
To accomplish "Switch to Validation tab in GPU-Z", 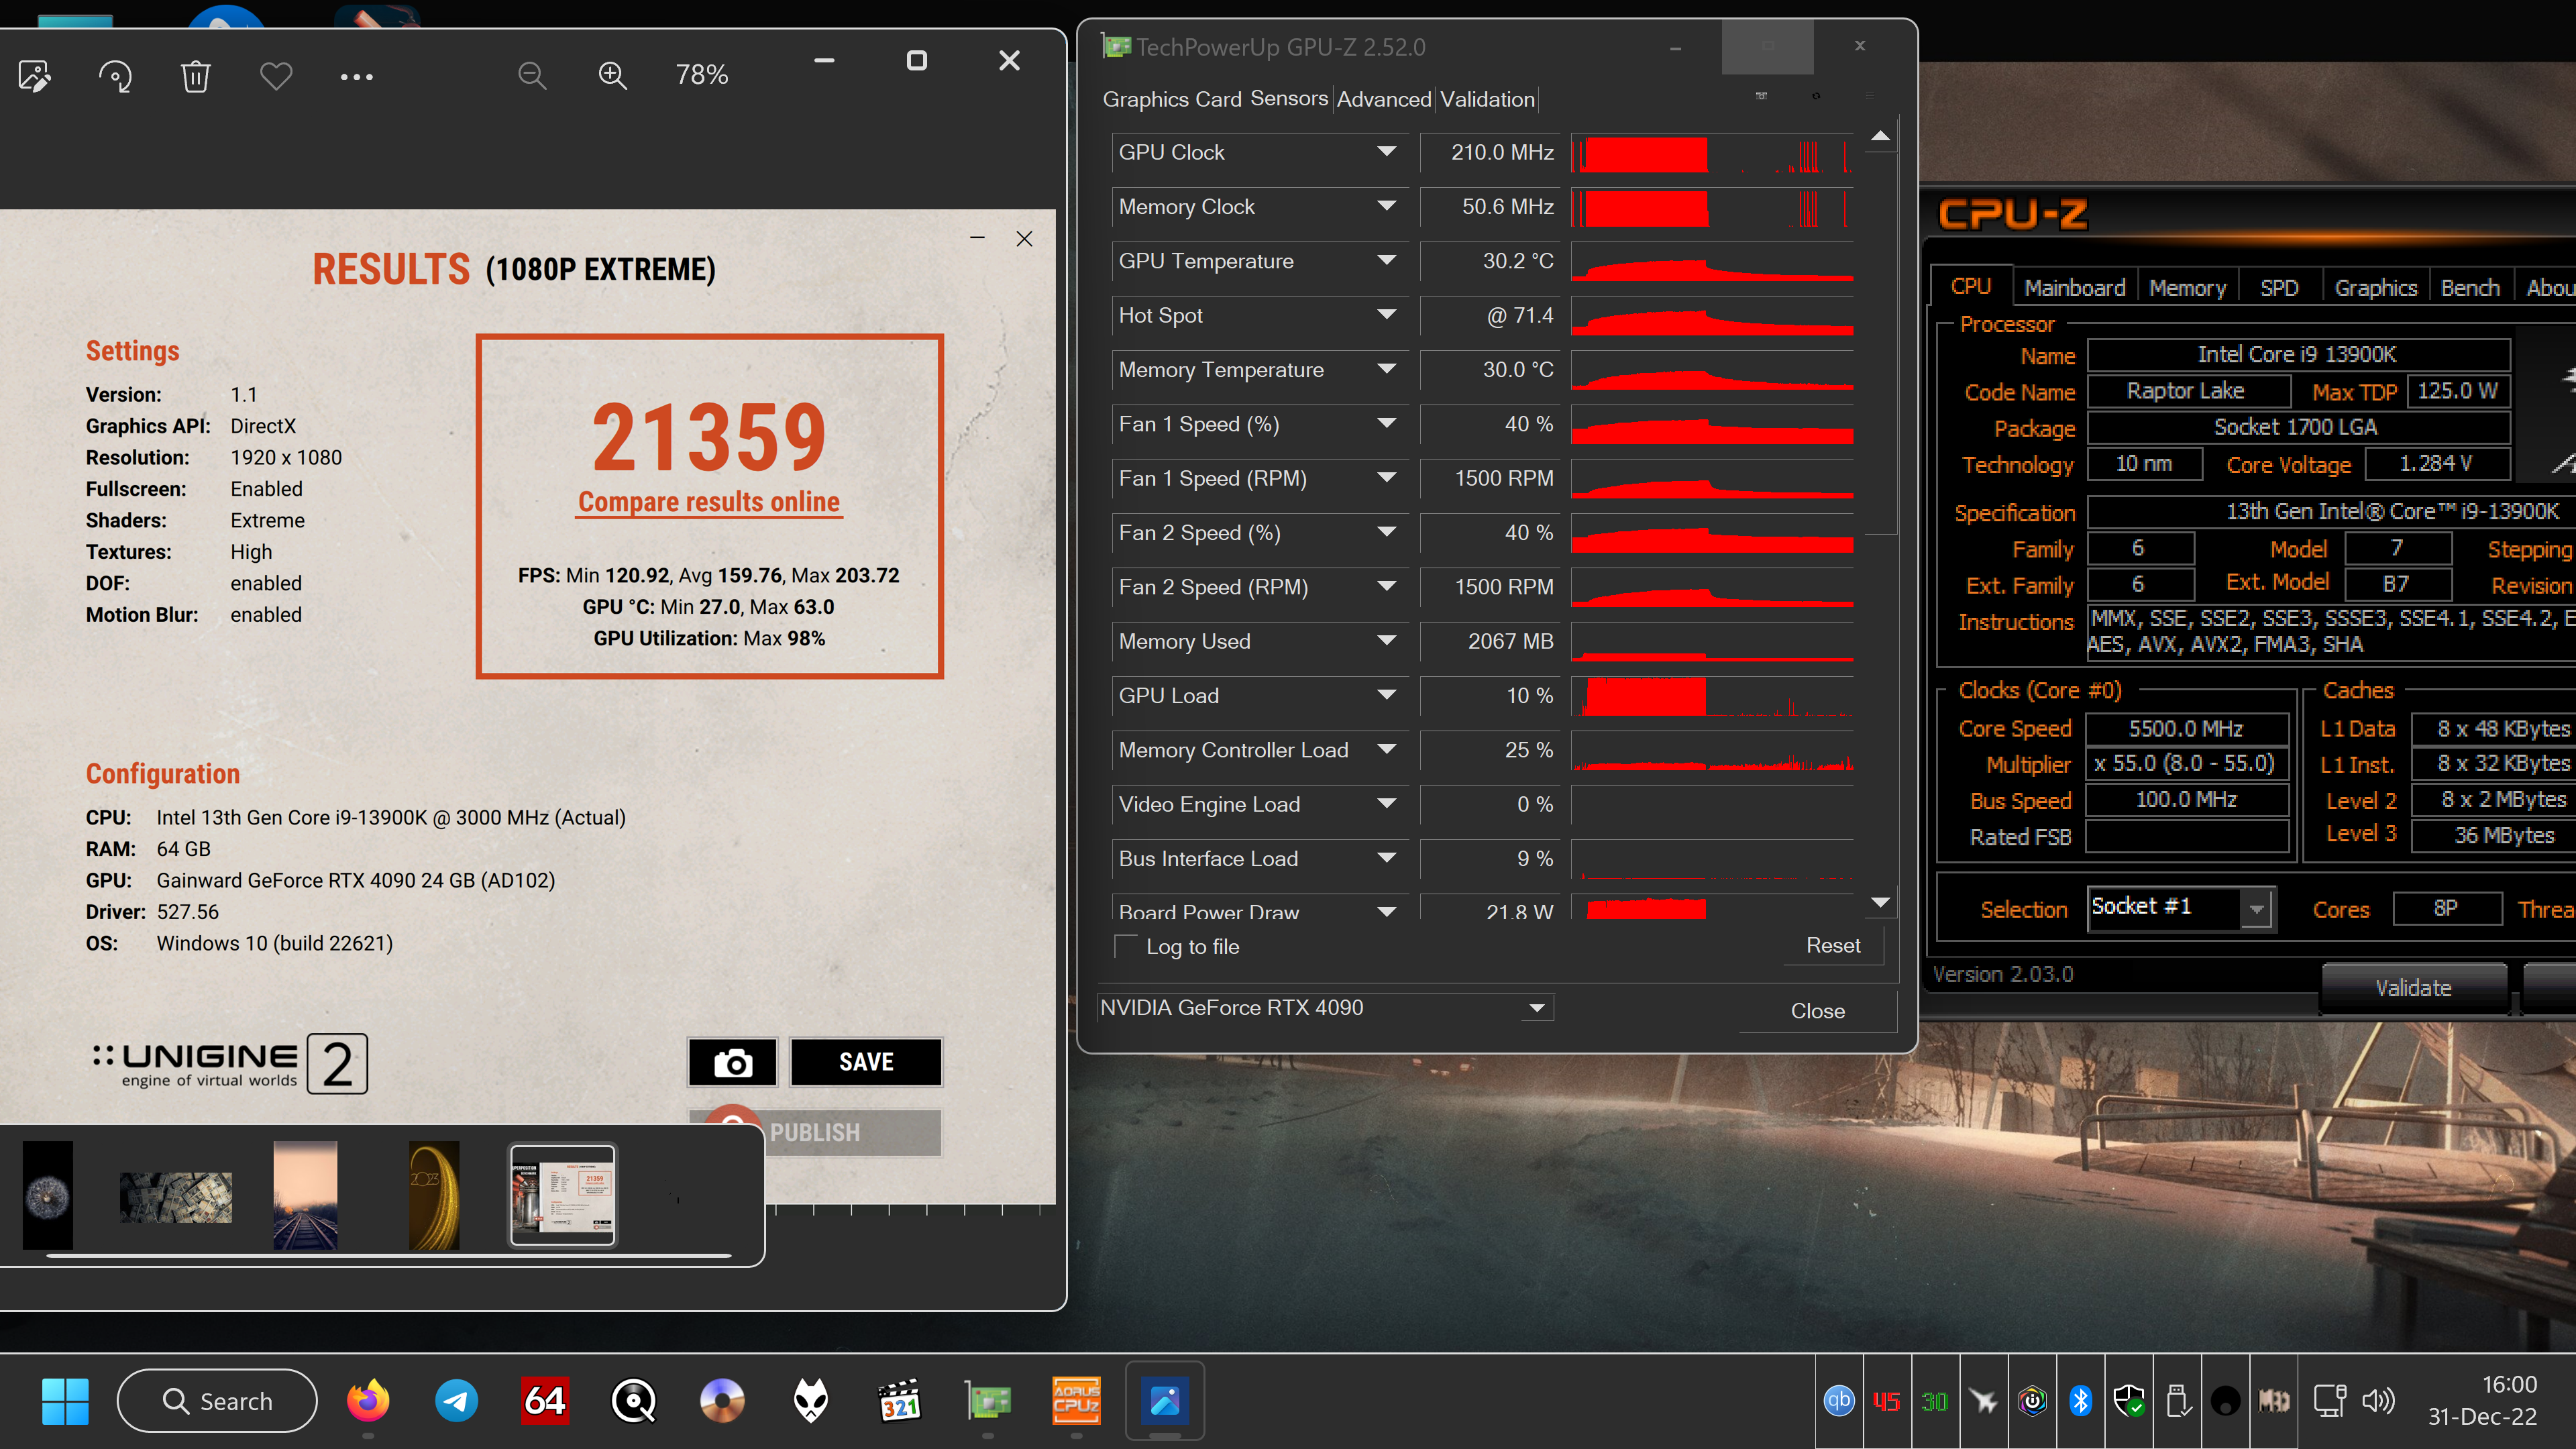I will point(1487,99).
